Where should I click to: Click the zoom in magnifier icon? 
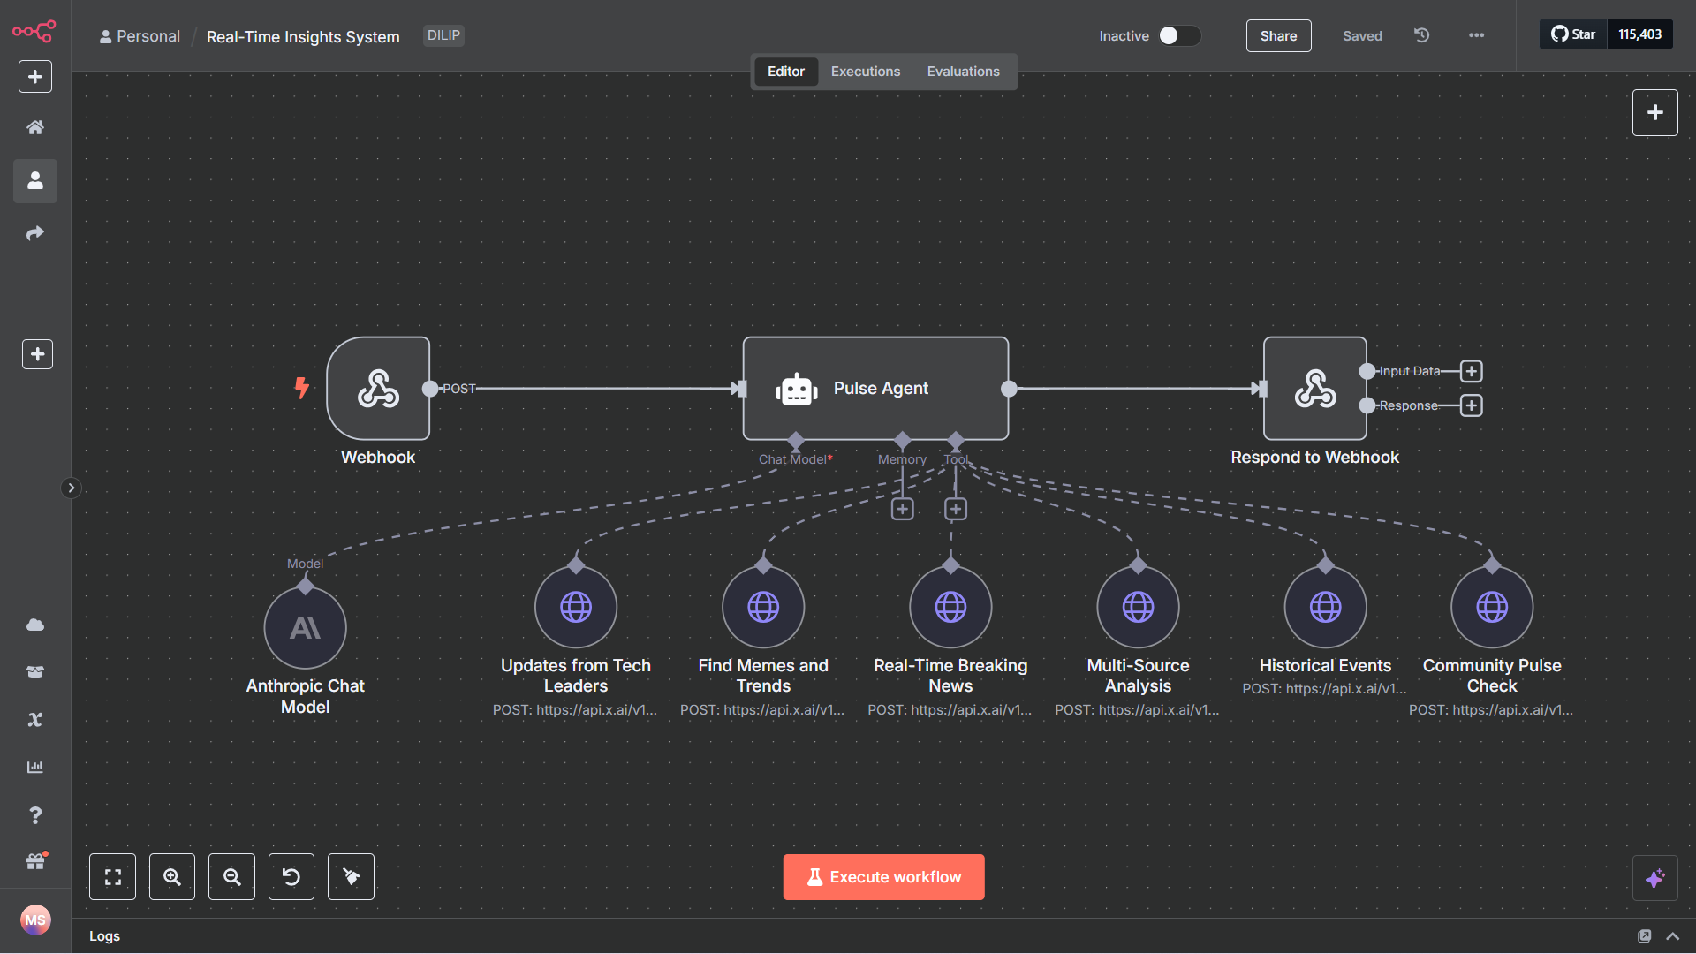tap(171, 876)
